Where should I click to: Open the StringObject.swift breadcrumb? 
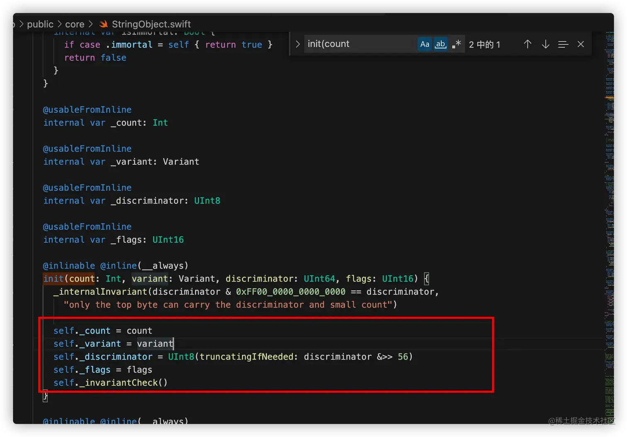pyautogui.click(x=151, y=24)
